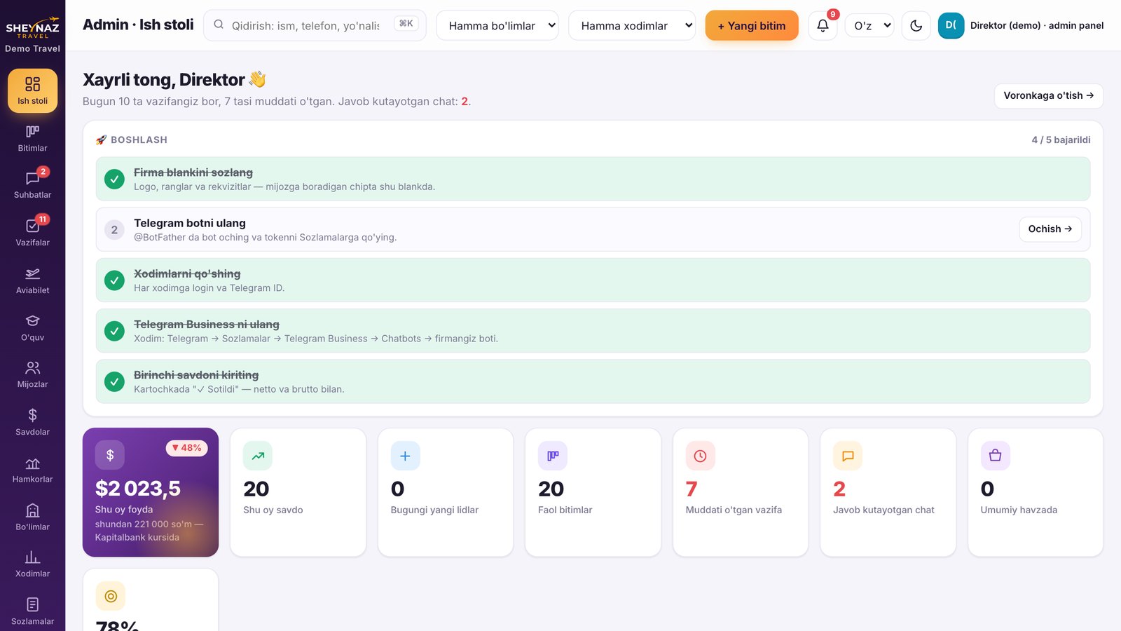Screen dimensions: 1121x631
Task: Open Suhbatlar chats in sidebar
Action: tap(32, 185)
